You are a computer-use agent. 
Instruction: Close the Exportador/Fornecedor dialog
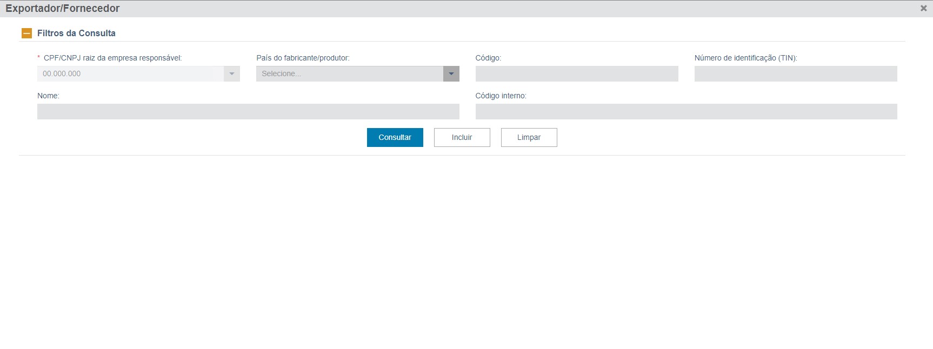click(924, 8)
